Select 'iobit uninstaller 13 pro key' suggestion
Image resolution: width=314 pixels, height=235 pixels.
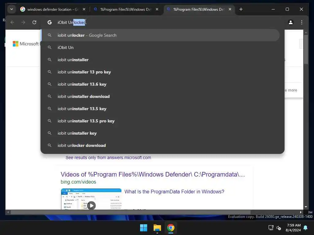160,72
